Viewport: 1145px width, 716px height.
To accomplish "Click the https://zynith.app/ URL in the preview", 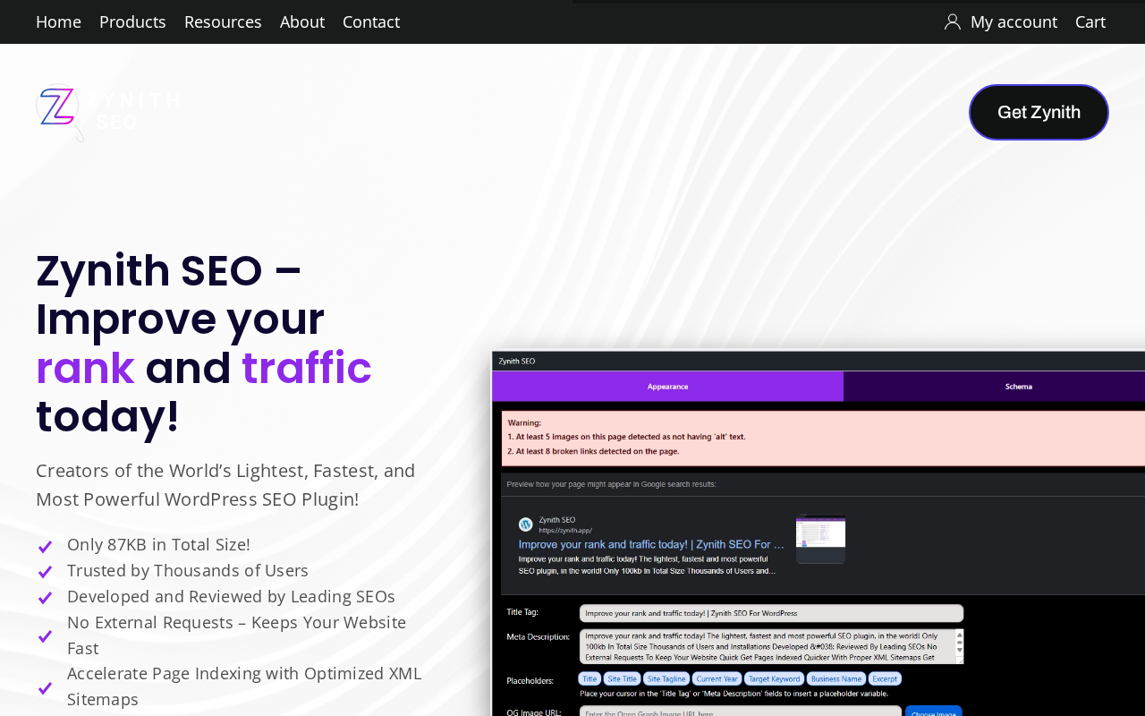I will 565,531.
